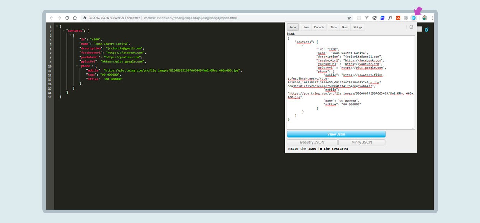Collapse the "contacts" array node

pos(63,31)
